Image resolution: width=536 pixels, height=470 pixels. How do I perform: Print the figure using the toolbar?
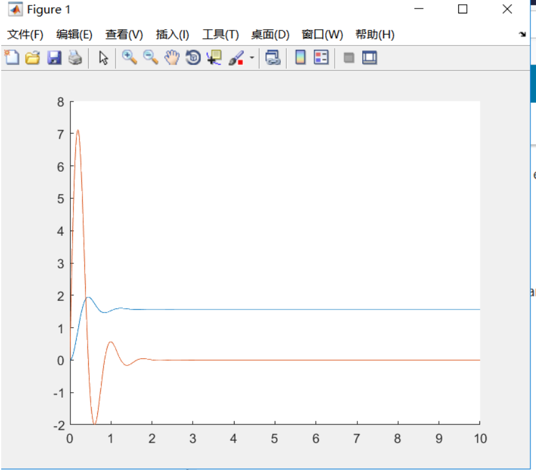[x=75, y=58]
